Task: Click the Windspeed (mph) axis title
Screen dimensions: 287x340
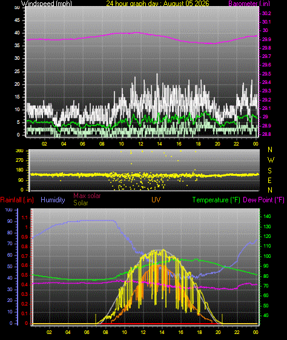Action: pos(46,3)
